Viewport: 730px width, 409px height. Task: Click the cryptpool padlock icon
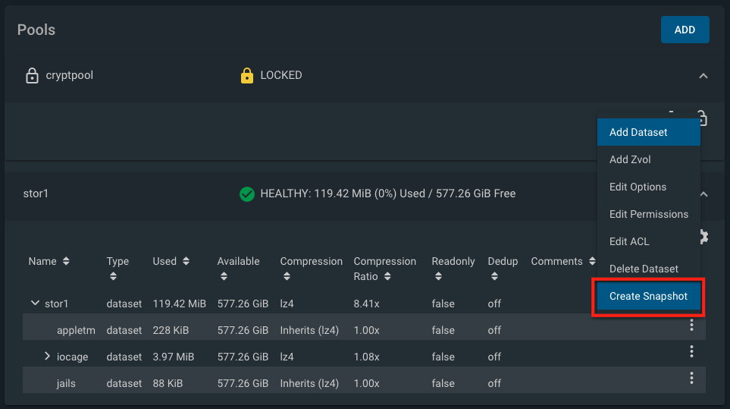32,76
